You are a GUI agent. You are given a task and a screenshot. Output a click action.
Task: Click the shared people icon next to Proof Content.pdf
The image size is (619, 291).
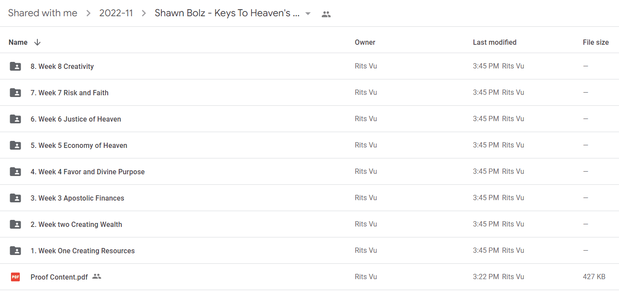(97, 277)
